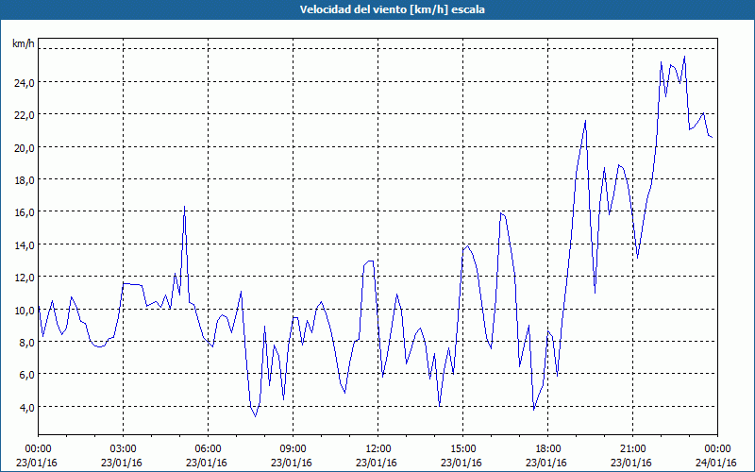Click the 18:00 time axis label

pos(547,449)
